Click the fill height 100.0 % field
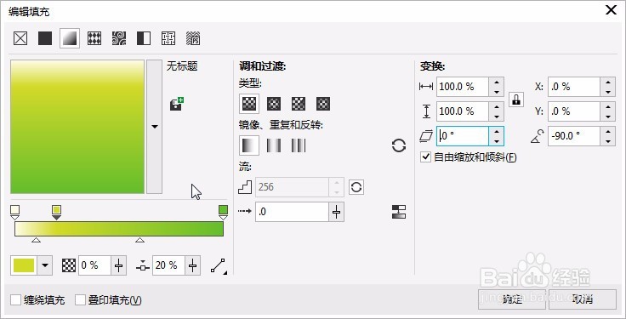This screenshot has height=319, width=626. 463,111
